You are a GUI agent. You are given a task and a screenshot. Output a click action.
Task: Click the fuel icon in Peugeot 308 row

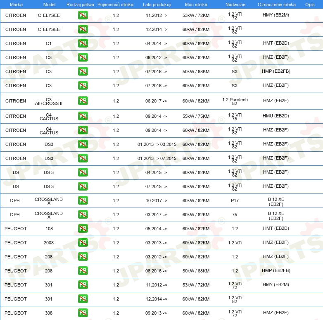click(83, 313)
